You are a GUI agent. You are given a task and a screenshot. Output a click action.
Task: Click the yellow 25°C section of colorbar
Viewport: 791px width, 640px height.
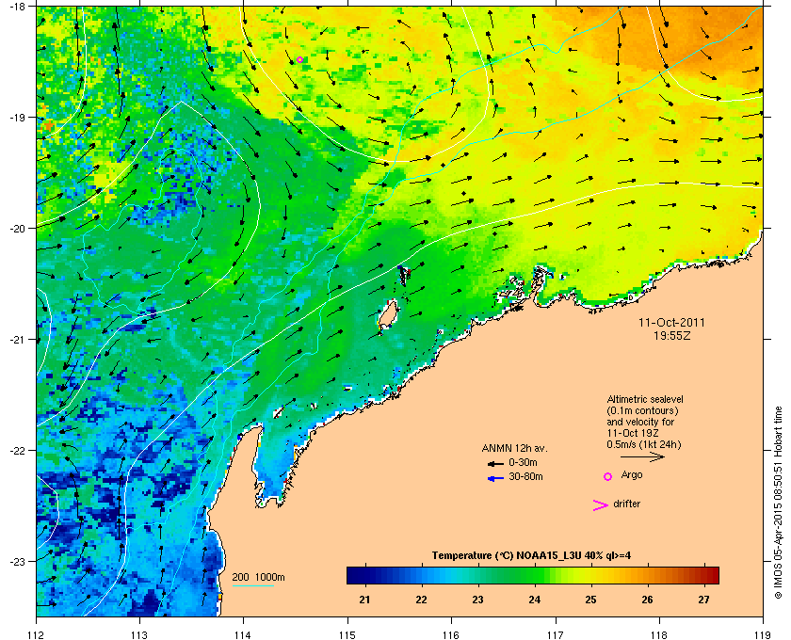coord(590,575)
